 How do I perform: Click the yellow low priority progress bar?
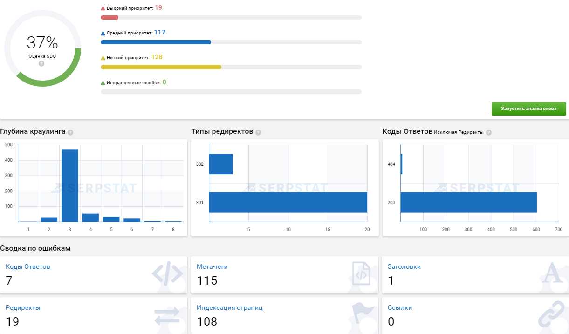tap(161, 67)
